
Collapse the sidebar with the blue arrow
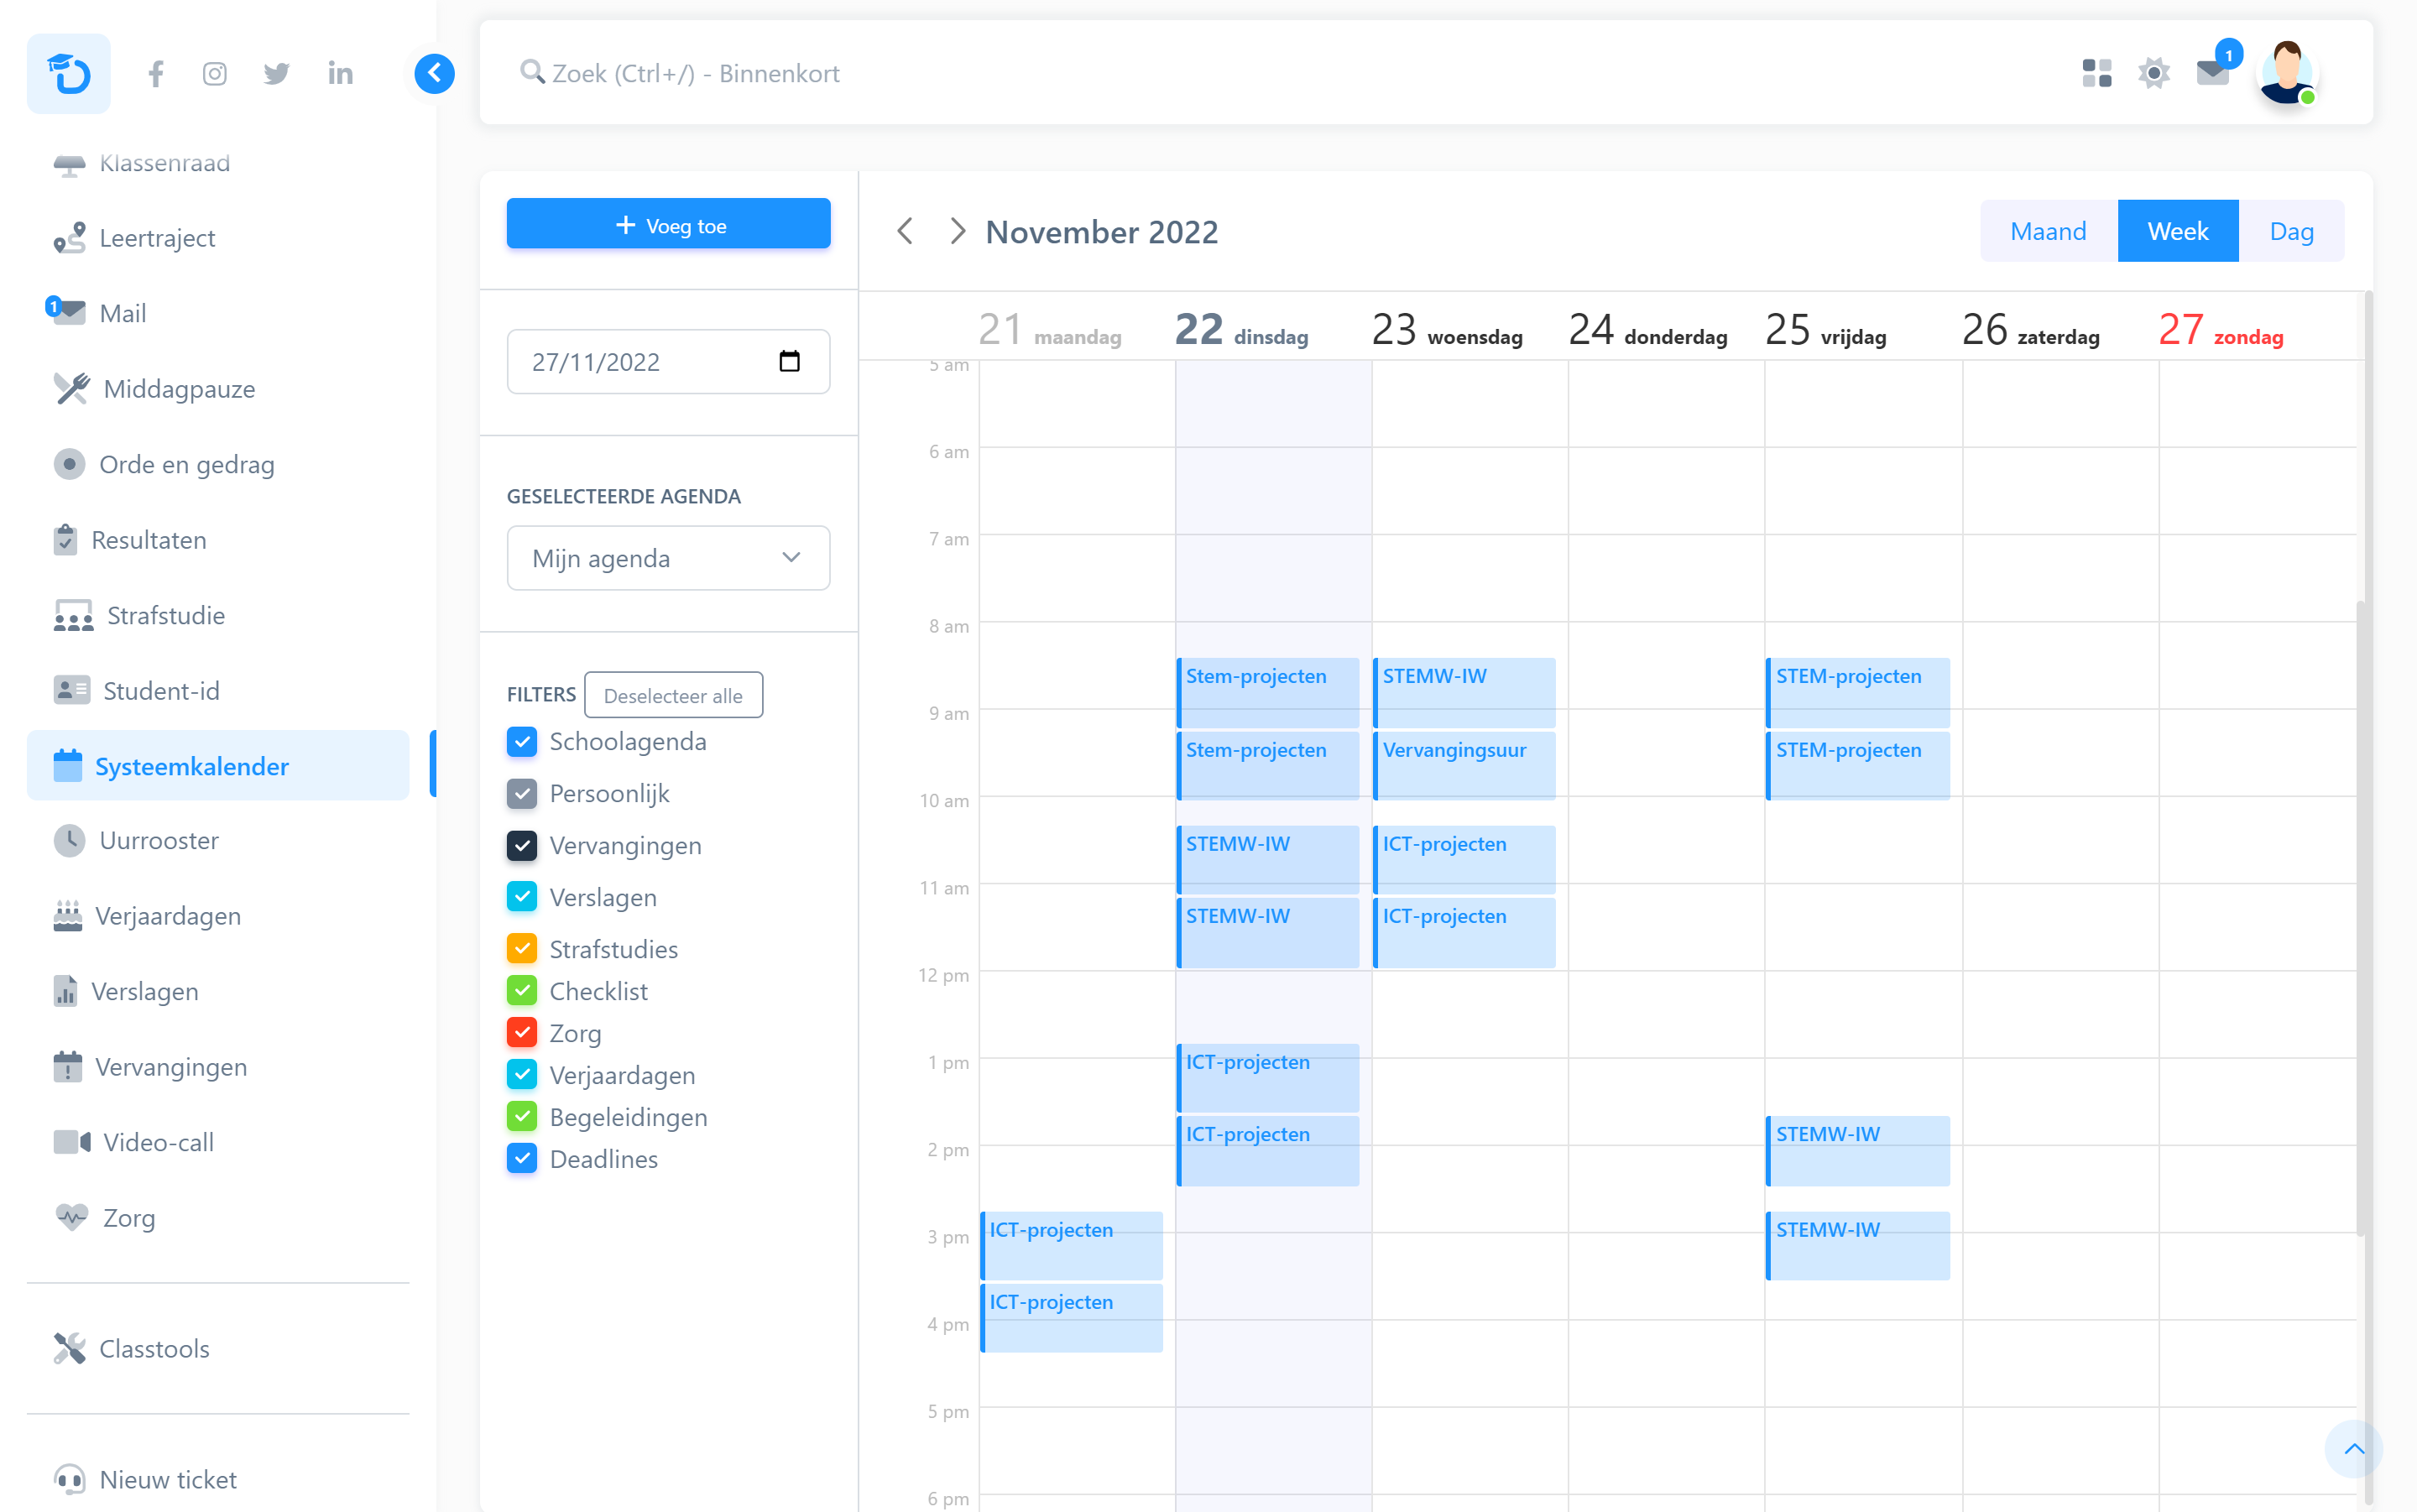[x=434, y=73]
